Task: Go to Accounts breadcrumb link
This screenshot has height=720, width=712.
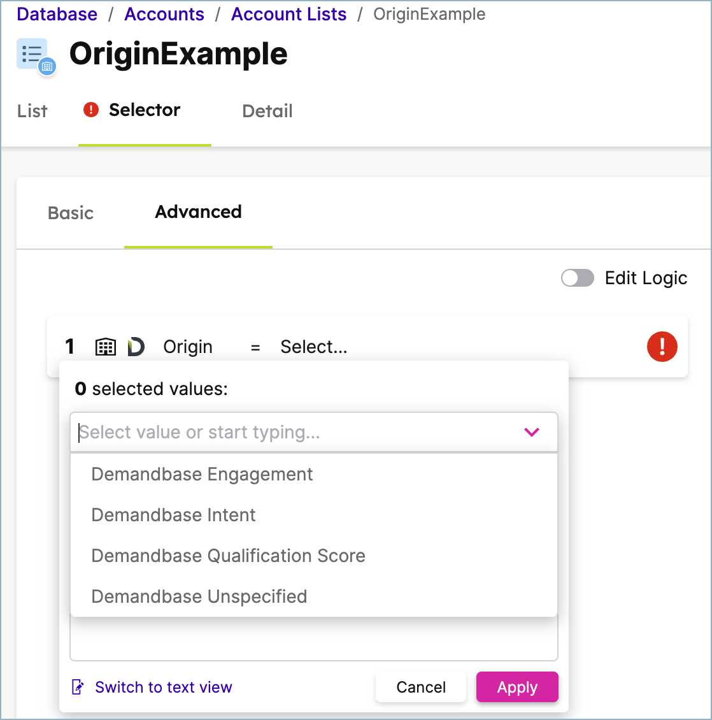Action: 164,14
